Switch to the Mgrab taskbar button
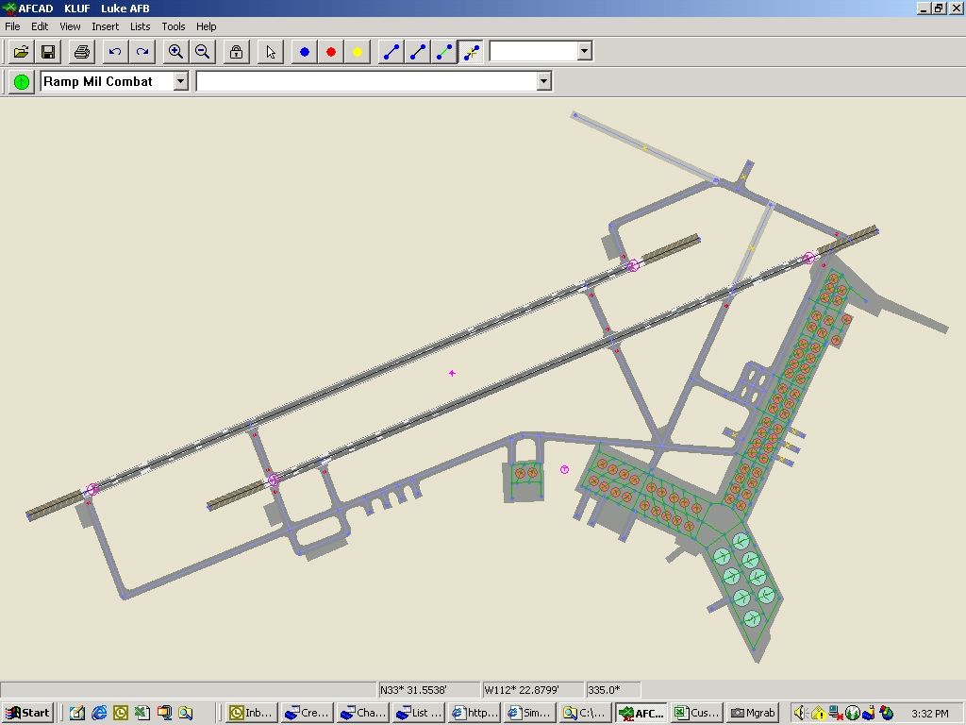Image resolution: width=966 pixels, height=725 pixels. (x=753, y=713)
